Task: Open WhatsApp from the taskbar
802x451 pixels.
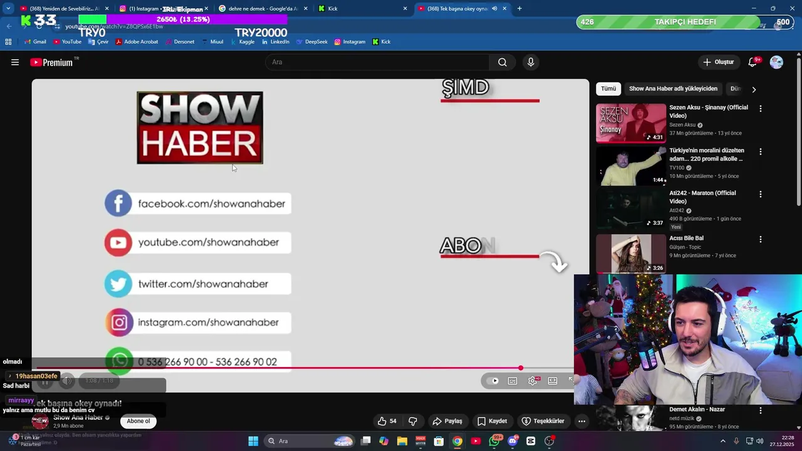Action: coord(494,441)
